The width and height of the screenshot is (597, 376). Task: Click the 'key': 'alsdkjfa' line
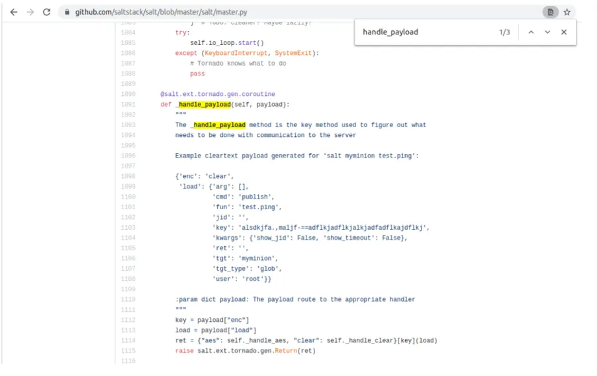tap(320, 228)
